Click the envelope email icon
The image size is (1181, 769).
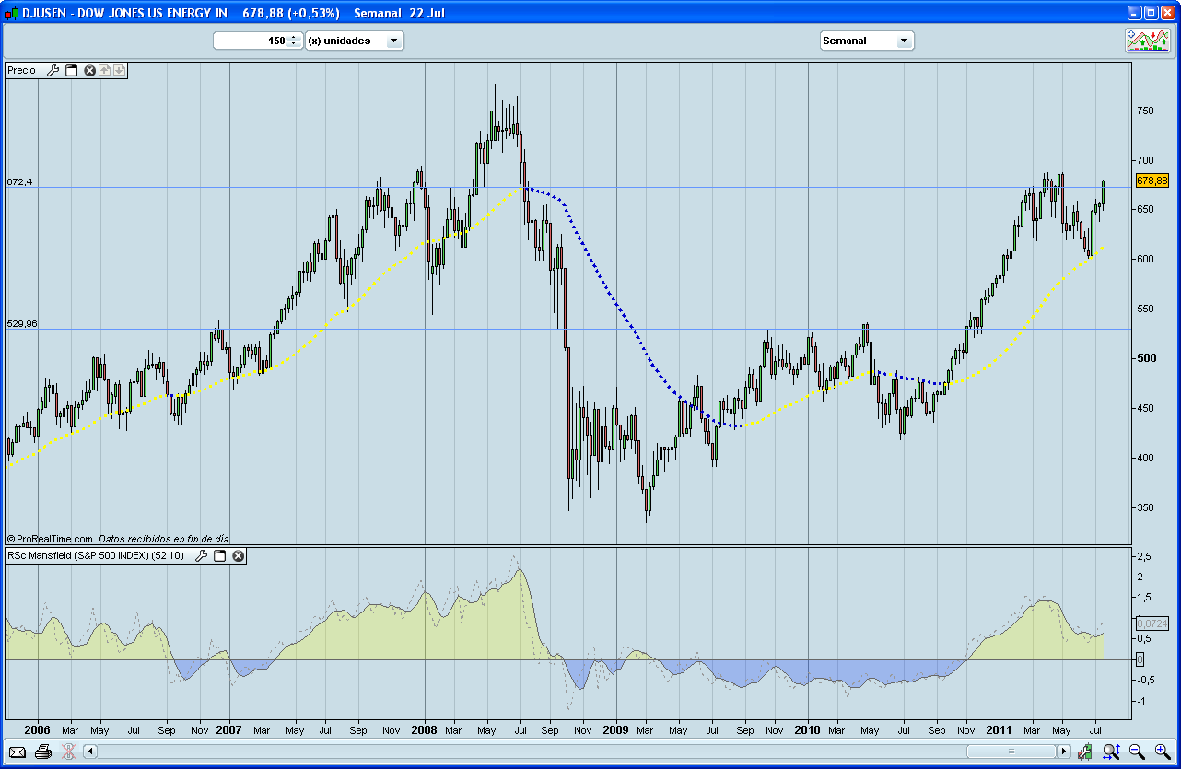coord(18,752)
